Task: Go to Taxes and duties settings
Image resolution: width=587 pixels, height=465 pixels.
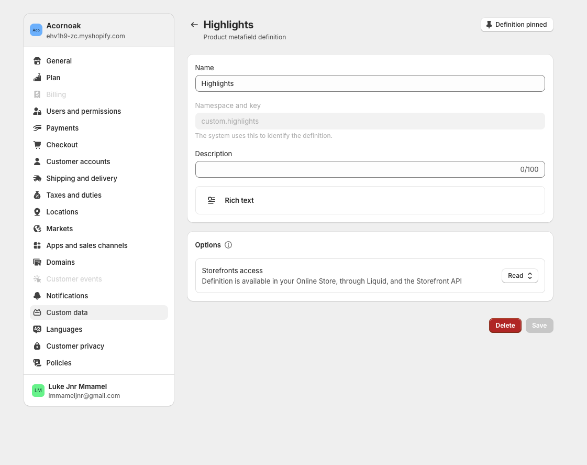Action: (x=74, y=195)
